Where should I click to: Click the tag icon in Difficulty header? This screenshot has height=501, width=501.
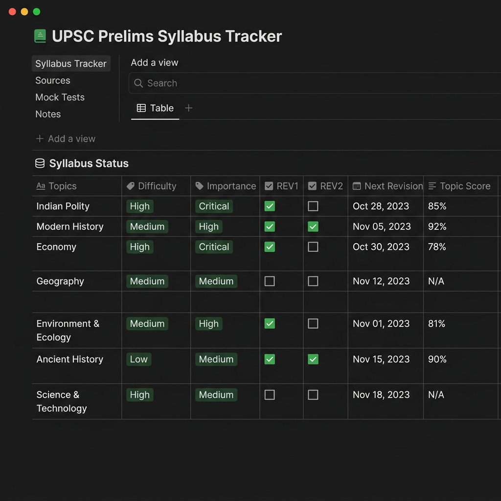pyautogui.click(x=131, y=186)
